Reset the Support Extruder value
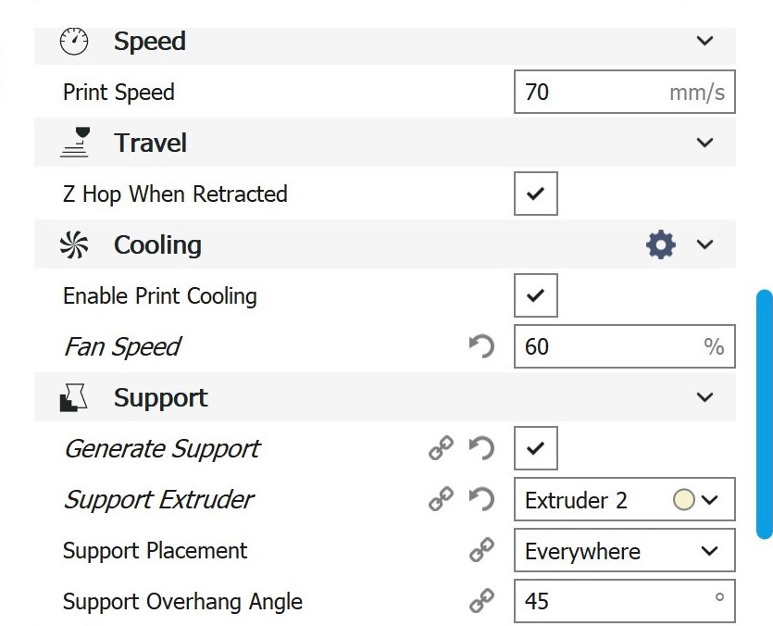 tap(481, 500)
